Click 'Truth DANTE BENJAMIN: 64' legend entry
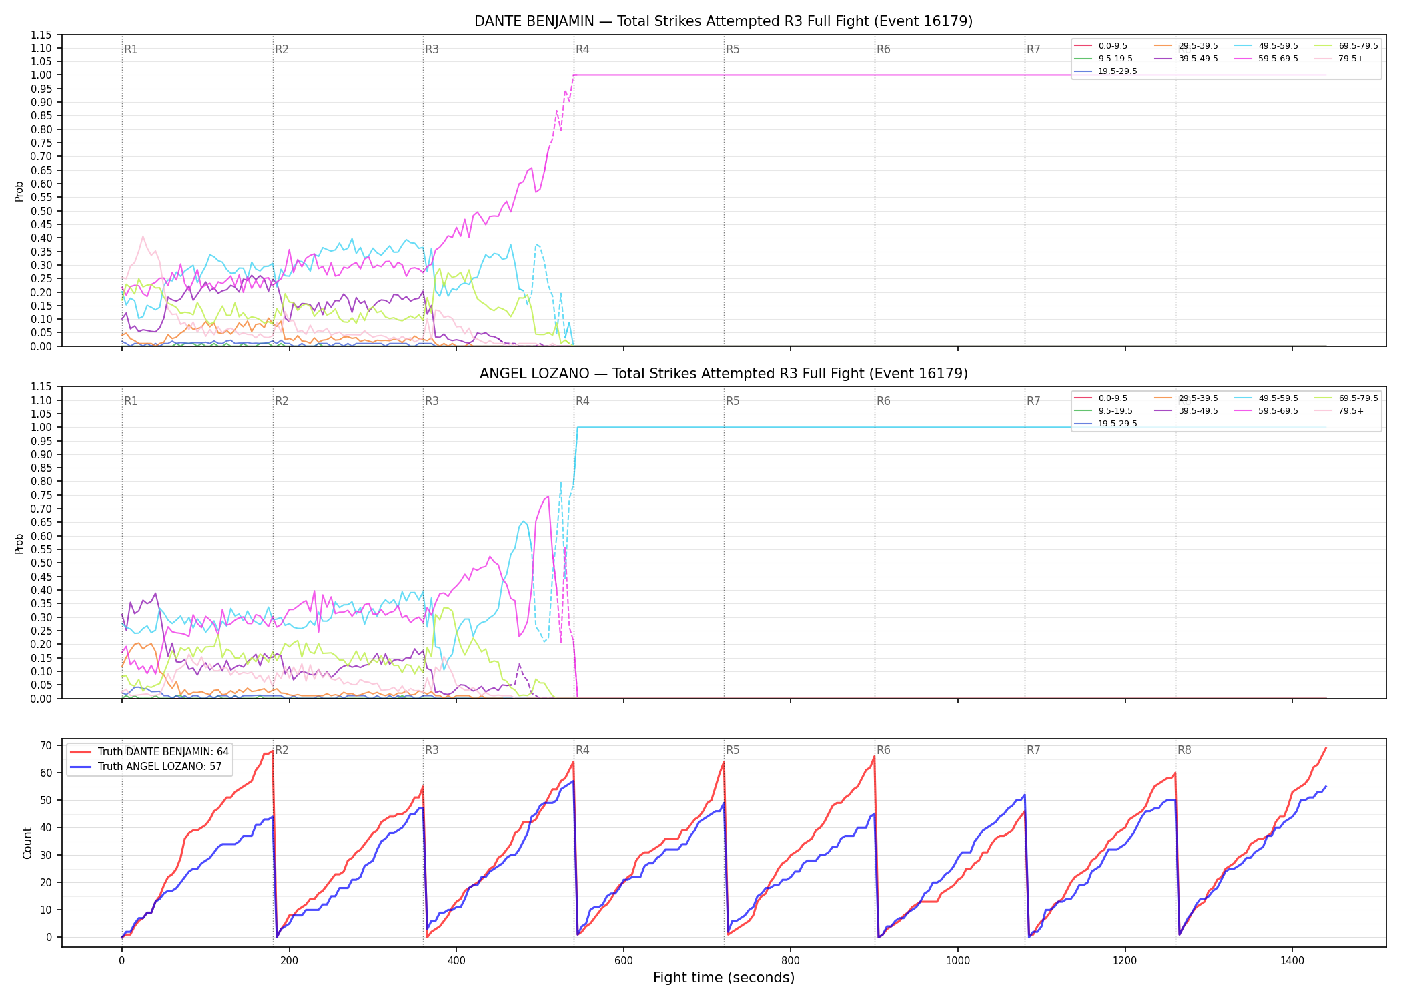 coord(149,752)
